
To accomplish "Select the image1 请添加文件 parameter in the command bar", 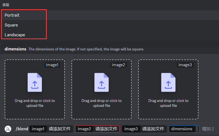I will tap(51, 129).
